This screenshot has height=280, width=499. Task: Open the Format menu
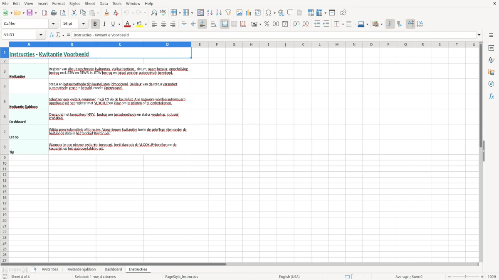pos(59,3)
